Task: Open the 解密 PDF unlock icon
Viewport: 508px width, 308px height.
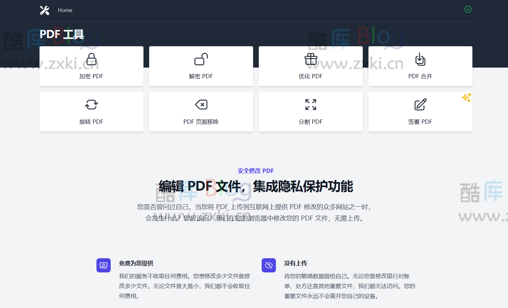Action: (201, 59)
